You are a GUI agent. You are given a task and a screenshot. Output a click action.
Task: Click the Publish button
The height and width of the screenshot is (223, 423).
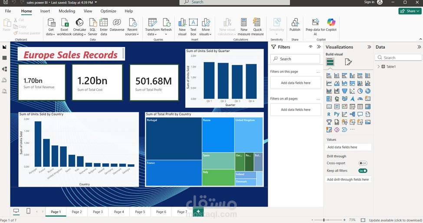click(x=295, y=25)
